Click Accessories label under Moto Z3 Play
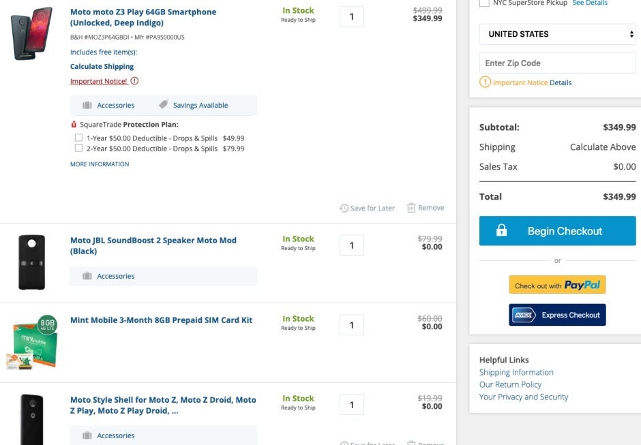This screenshot has width=641, height=445. [x=116, y=105]
